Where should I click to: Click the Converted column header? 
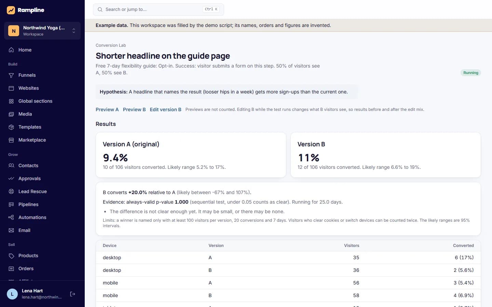click(x=463, y=246)
